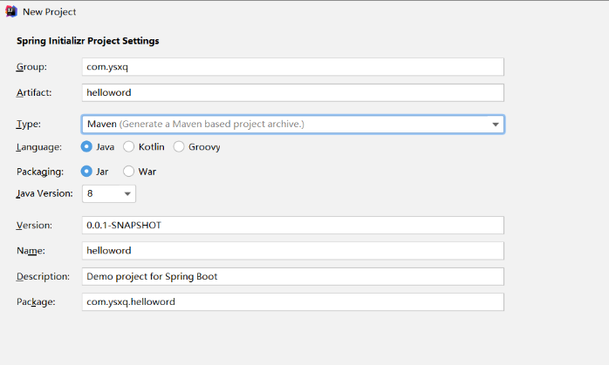Click the Group field containing com.ysxq

292,67
